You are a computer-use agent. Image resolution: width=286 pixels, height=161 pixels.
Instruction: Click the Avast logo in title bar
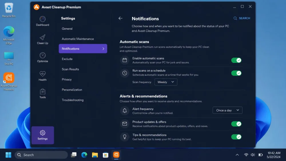pos(37,7)
